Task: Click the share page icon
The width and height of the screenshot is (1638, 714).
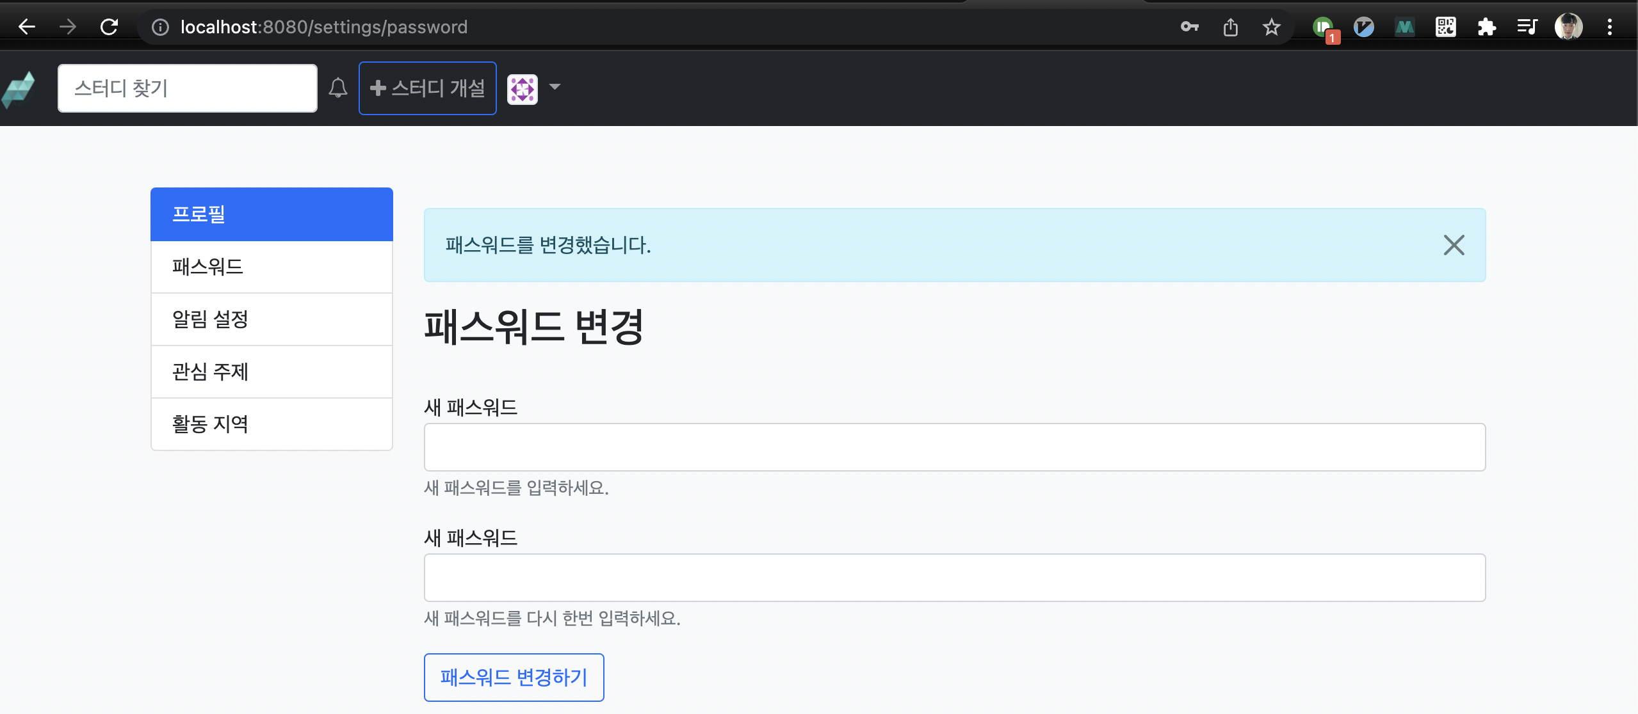Action: (1230, 27)
